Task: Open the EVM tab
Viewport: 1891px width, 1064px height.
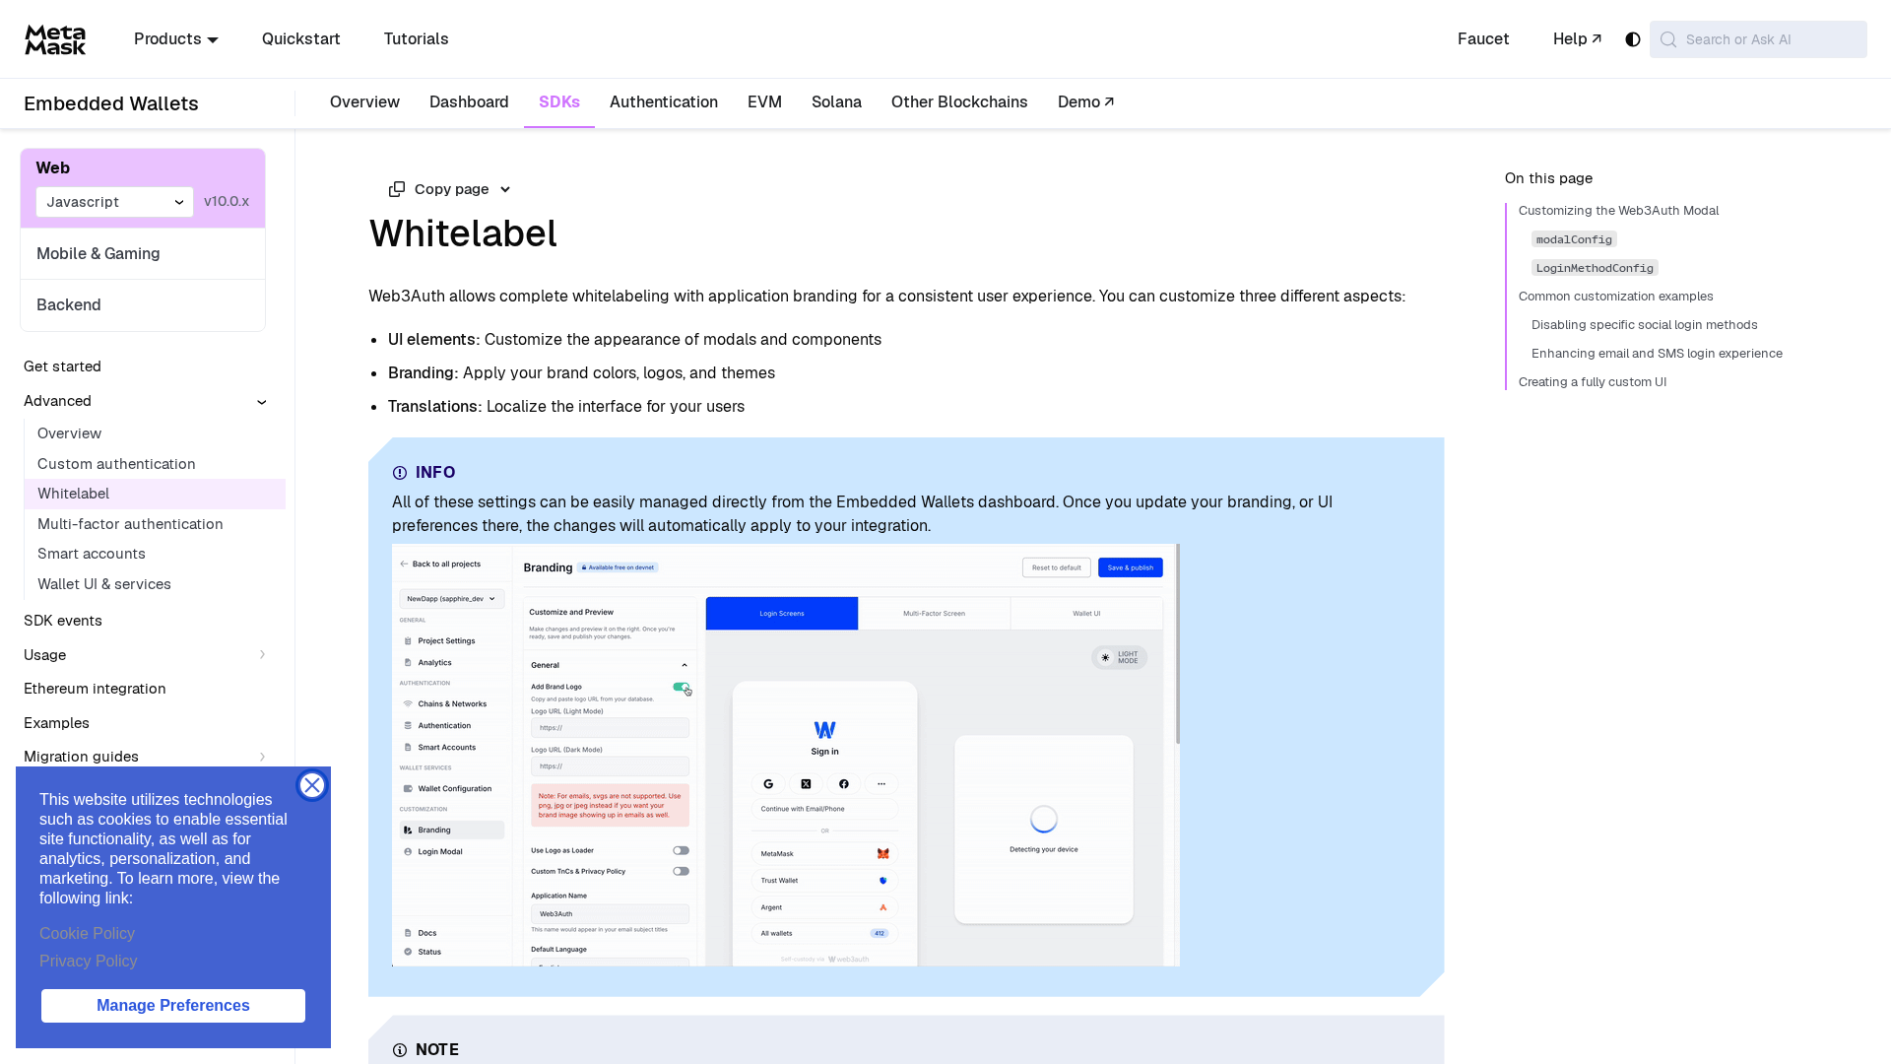Action: tap(764, 102)
